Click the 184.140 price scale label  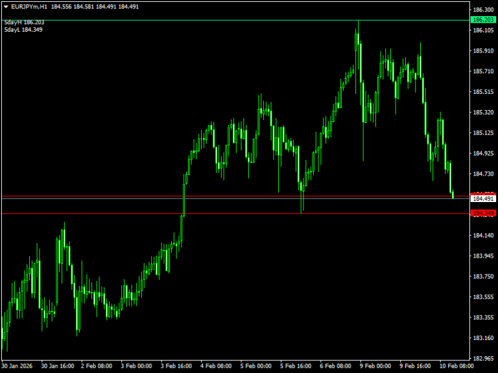pyautogui.click(x=483, y=235)
